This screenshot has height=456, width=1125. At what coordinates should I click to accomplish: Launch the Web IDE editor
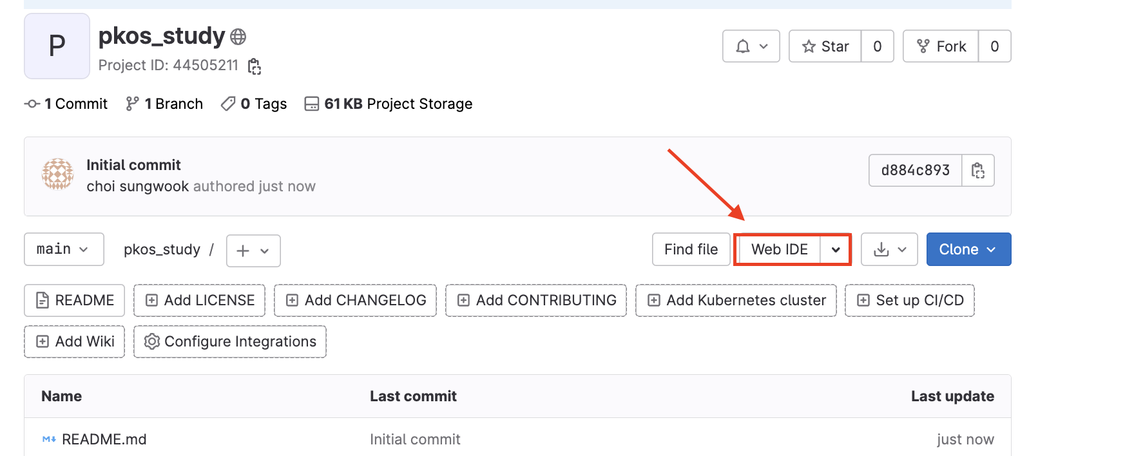pos(779,250)
